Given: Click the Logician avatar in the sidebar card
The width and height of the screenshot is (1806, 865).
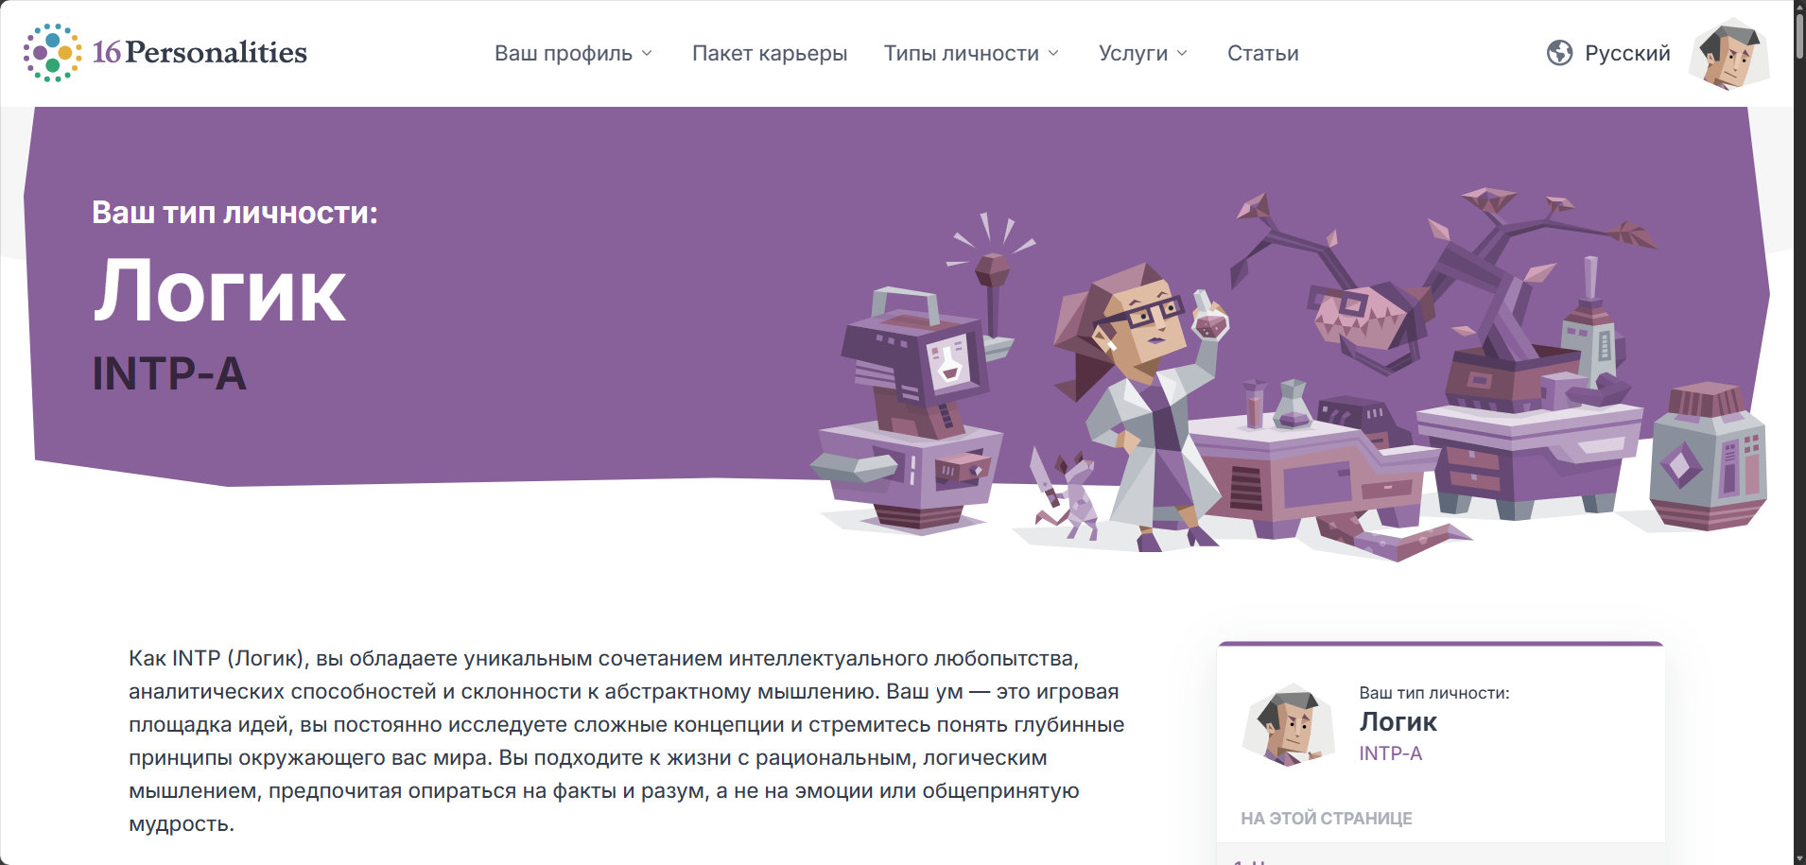Looking at the screenshot, I should tap(1288, 724).
